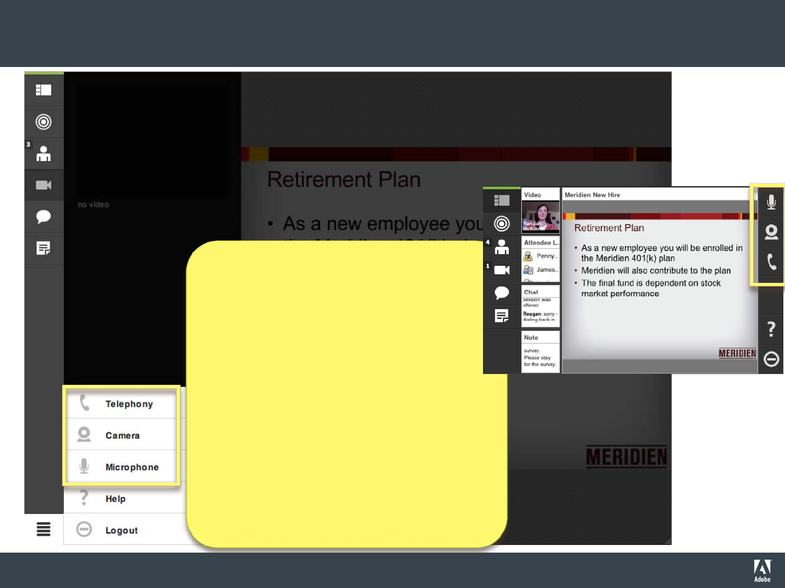This screenshot has width=785, height=588.
Task: Open the notes icon in the large window sidebar
Action: point(44,248)
